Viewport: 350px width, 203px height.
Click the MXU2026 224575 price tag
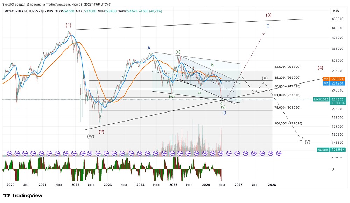coord(330,101)
